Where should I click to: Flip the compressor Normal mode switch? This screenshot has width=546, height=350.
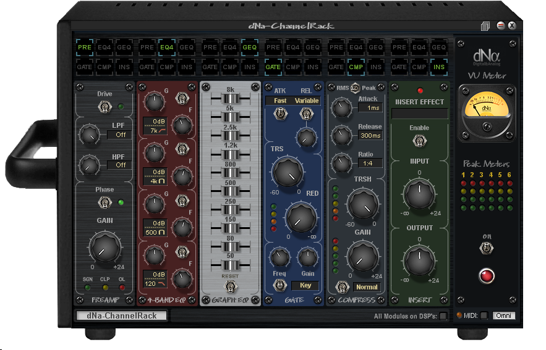[x=342, y=287]
